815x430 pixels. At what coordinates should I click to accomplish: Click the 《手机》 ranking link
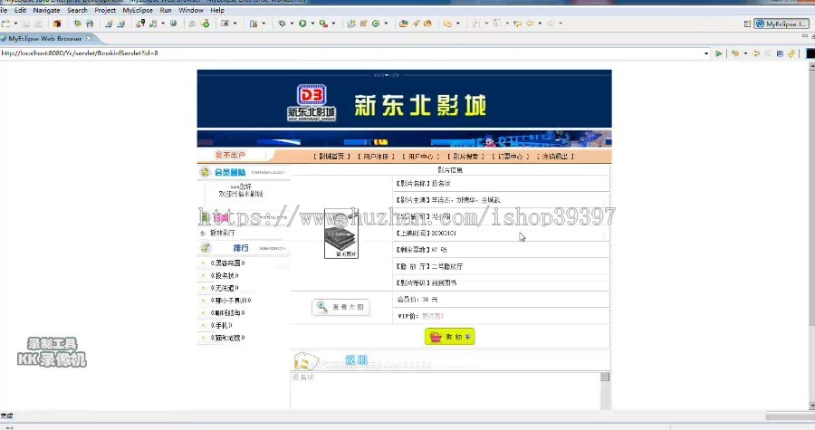pos(222,326)
